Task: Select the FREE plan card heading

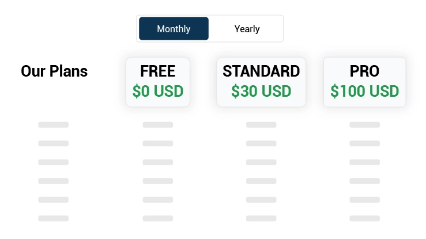Action: point(157,71)
